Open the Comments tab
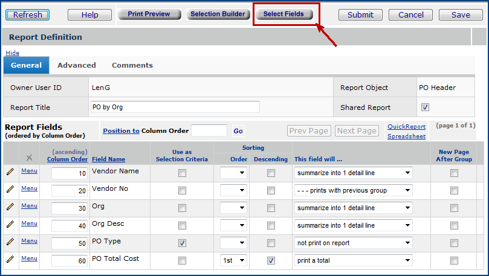This screenshot has width=489, height=276. 132,65
